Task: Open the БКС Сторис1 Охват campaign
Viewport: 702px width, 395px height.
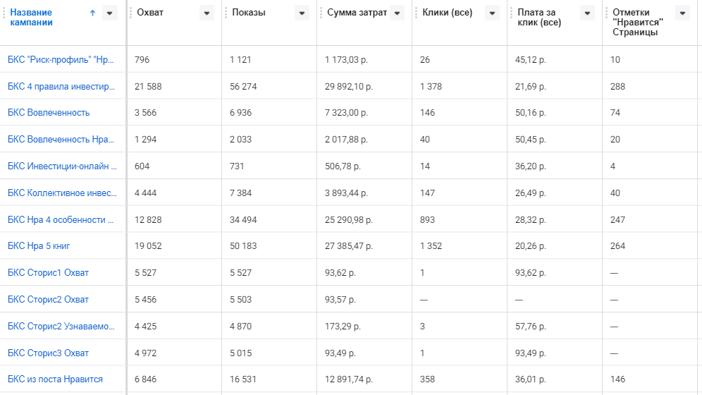Action: coord(48,273)
